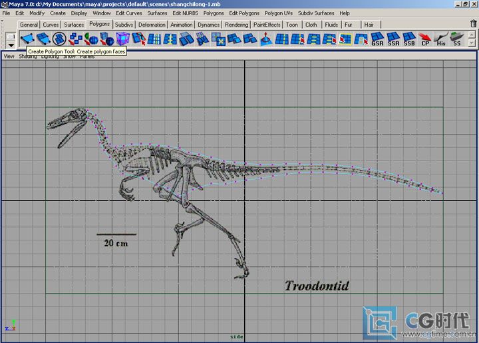
Task: Click the duplicate face planes shelf icon
Action: pyautogui.click(x=250, y=39)
